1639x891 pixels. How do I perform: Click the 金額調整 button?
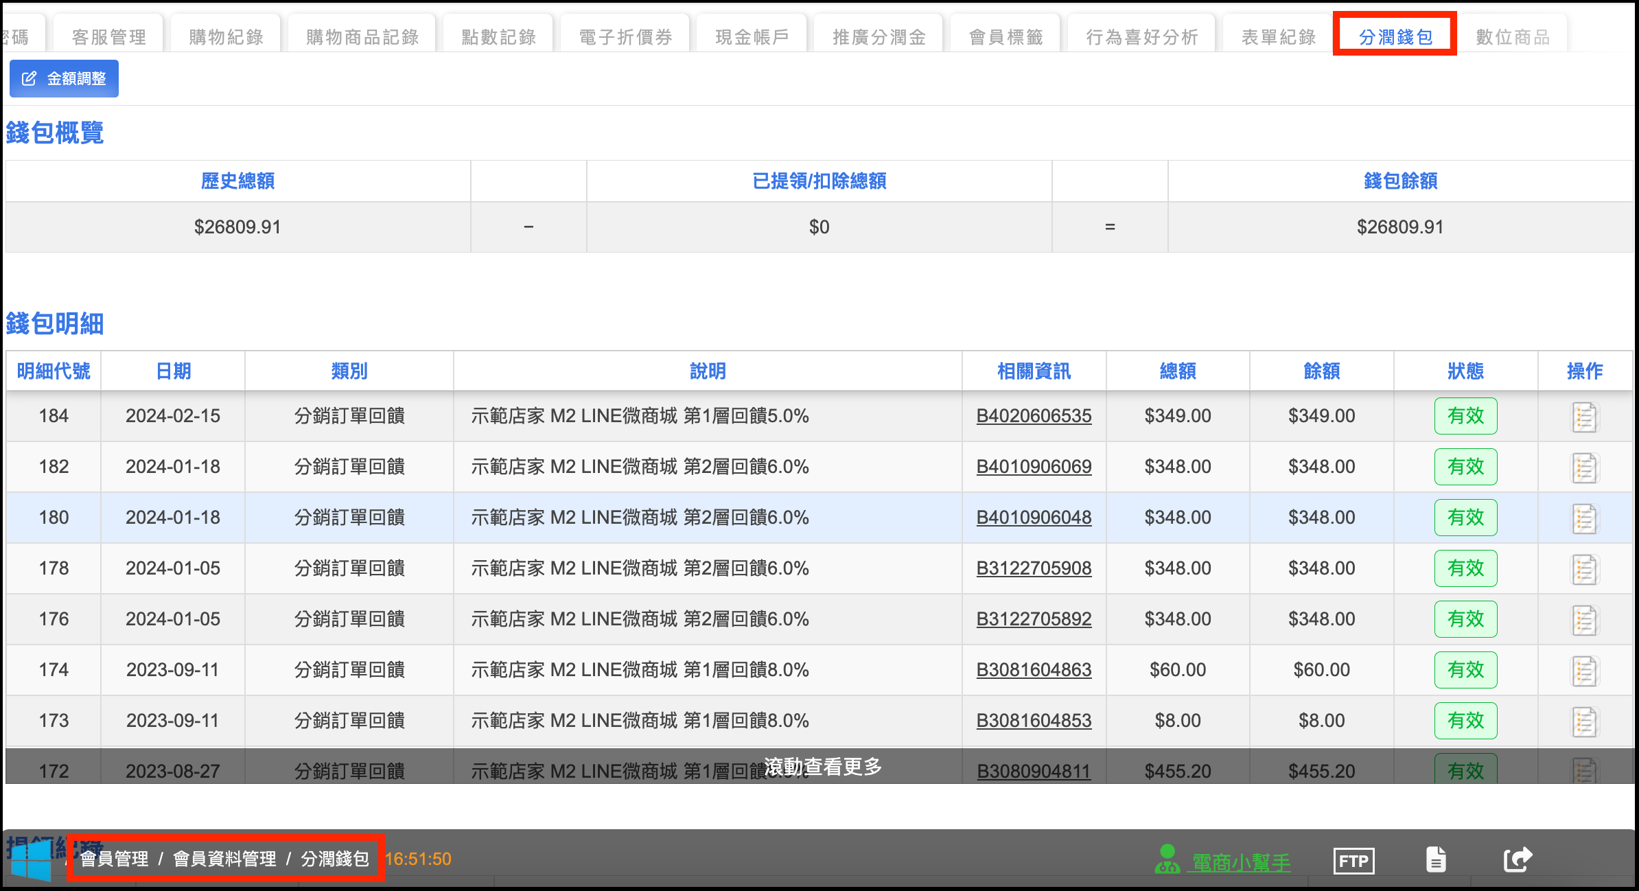(x=65, y=79)
